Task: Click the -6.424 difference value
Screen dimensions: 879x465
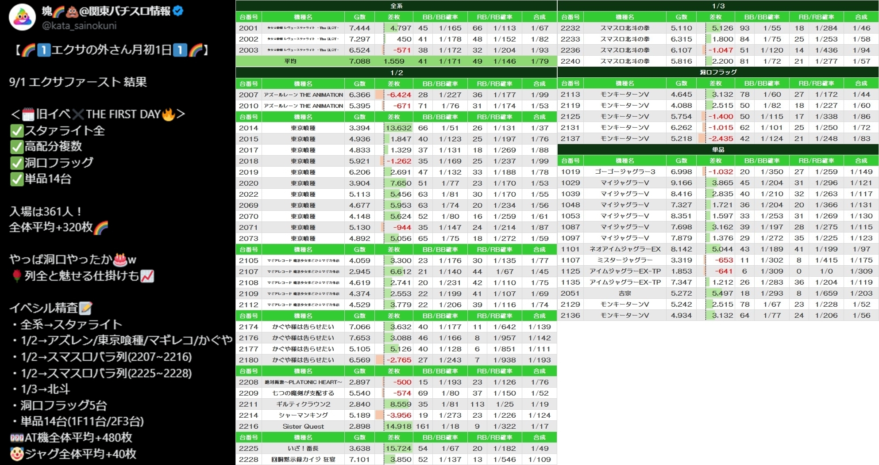Action: 399,95
